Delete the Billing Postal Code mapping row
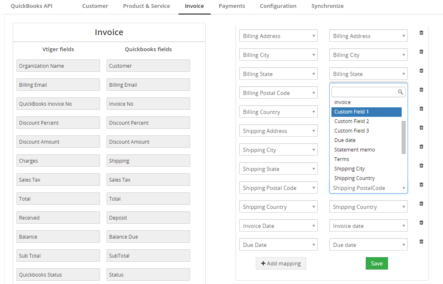This screenshot has width=443, height=284. (x=421, y=90)
